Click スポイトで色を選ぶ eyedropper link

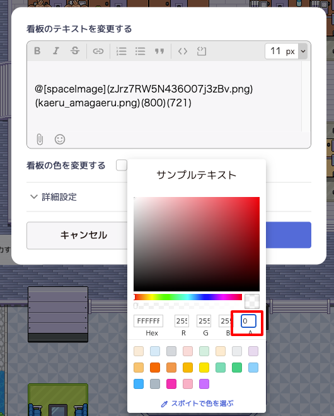197,403
